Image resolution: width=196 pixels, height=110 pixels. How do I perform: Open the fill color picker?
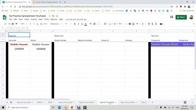(x=91, y=24)
